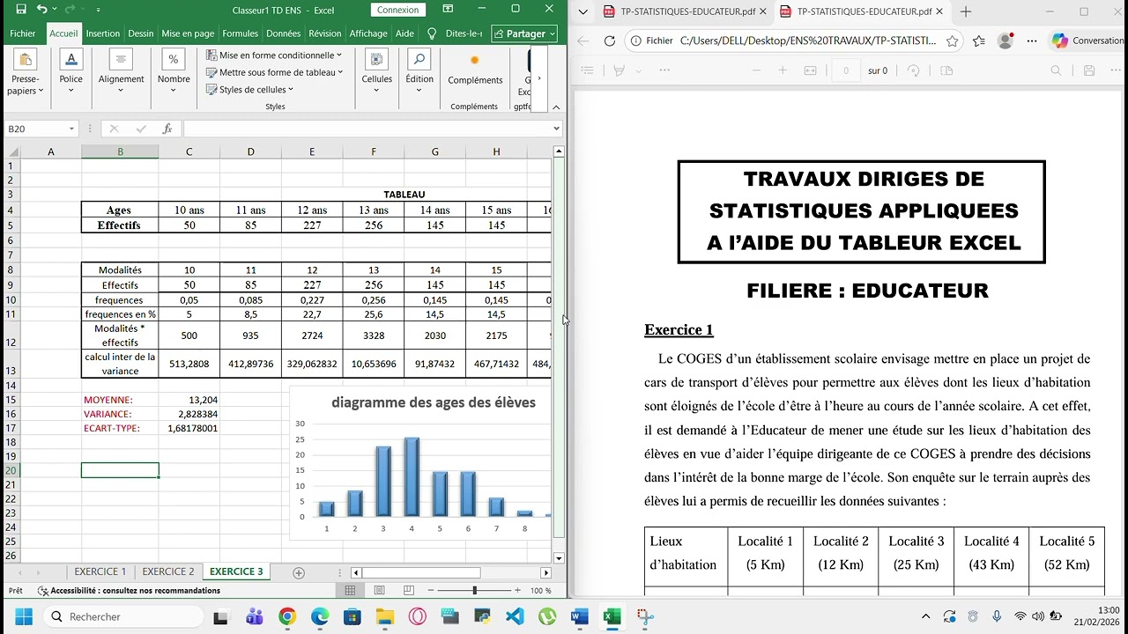Switch to Page Layout view
Image resolution: width=1128 pixels, height=634 pixels.
click(x=379, y=591)
